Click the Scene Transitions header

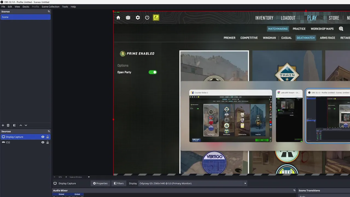tap(309, 190)
